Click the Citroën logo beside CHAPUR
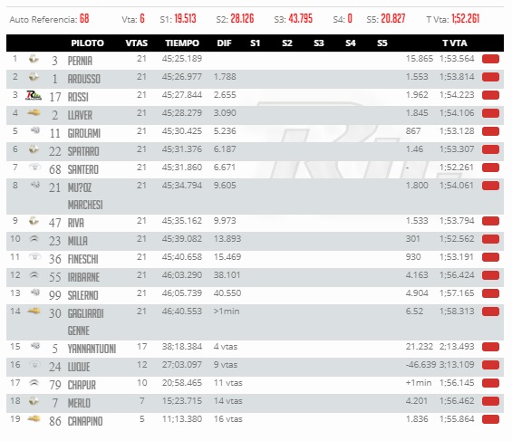 (x=34, y=383)
